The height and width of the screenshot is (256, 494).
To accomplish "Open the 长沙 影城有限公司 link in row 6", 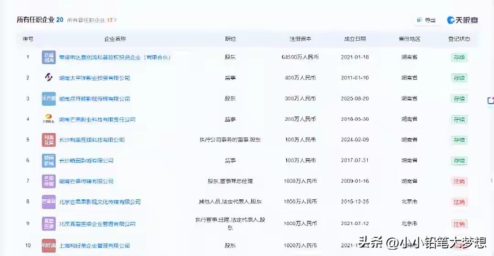I will click(86, 160).
